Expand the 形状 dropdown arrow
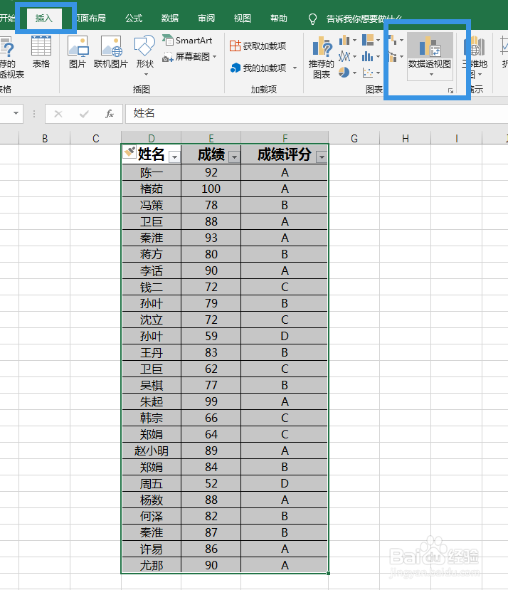Image resolution: width=508 pixels, height=590 pixels. (x=146, y=75)
